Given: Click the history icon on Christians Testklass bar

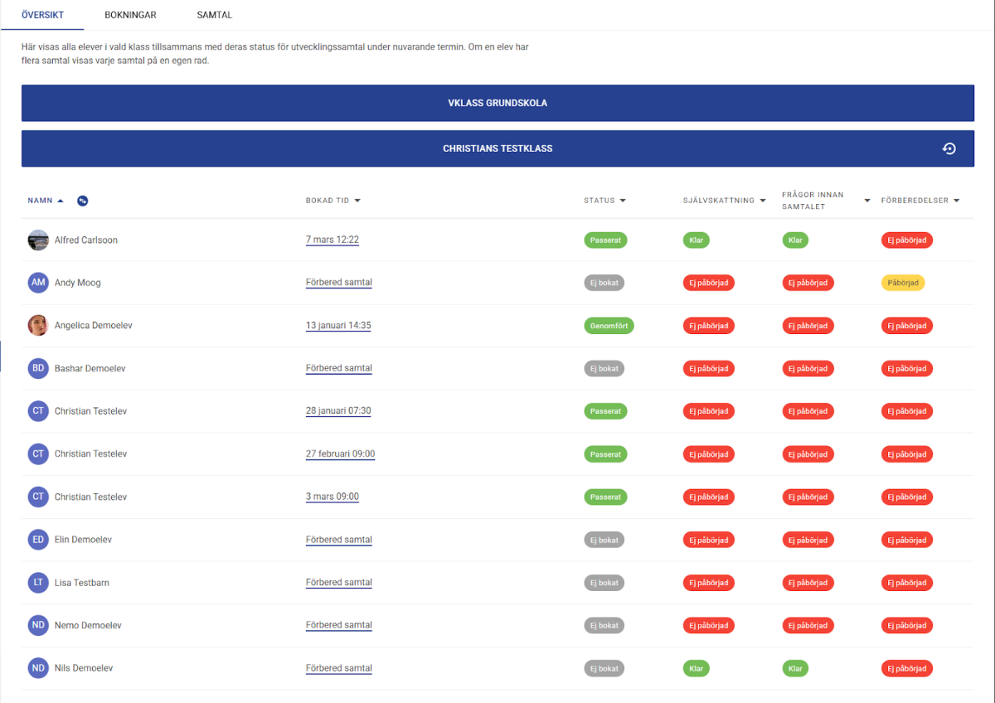Looking at the screenshot, I should [949, 149].
